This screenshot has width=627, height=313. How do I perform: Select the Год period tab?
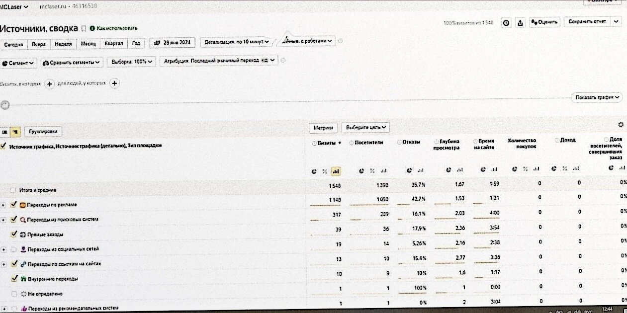click(136, 43)
